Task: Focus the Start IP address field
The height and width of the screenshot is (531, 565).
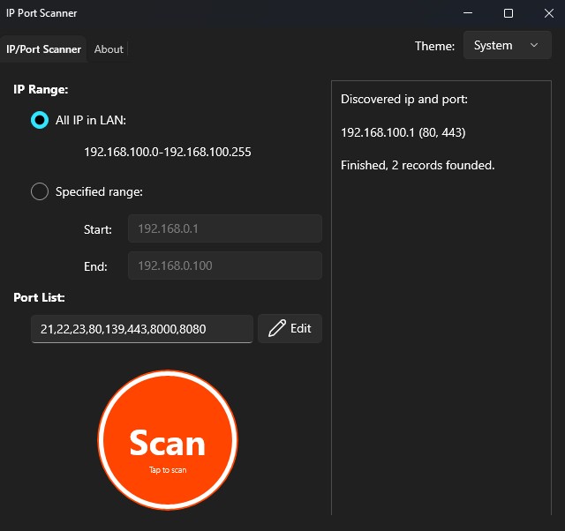Action: [x=225, y=228]
